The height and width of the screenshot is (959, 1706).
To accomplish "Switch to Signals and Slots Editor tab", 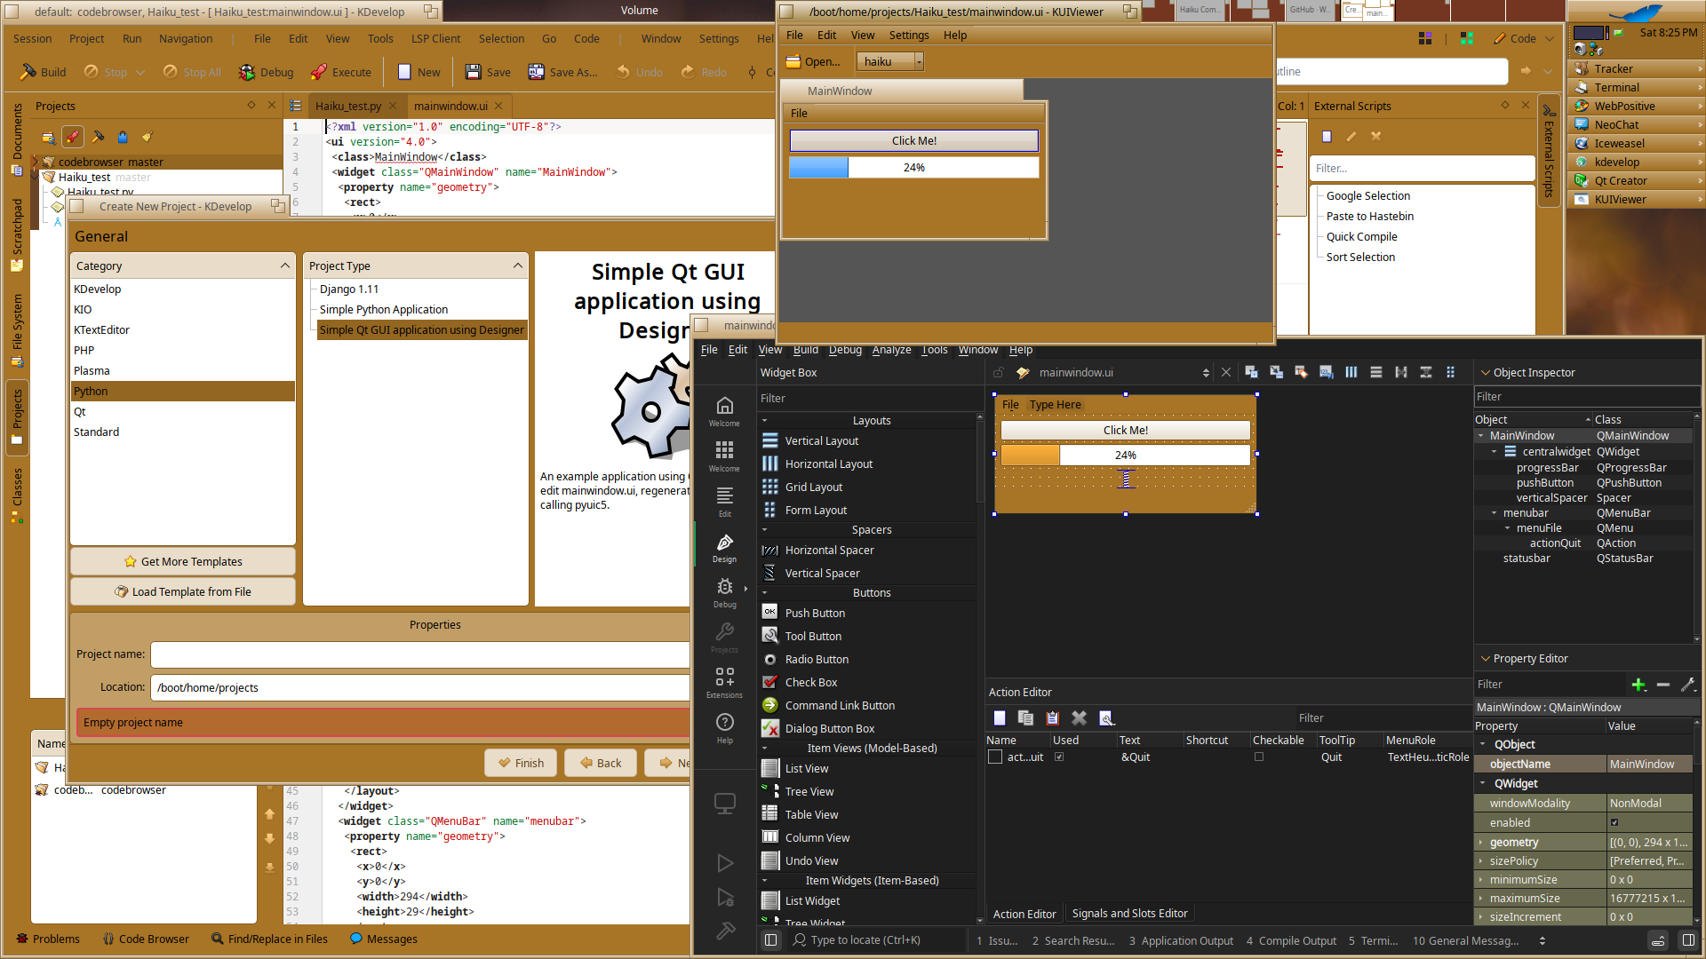I will [x=1129, y=913].
